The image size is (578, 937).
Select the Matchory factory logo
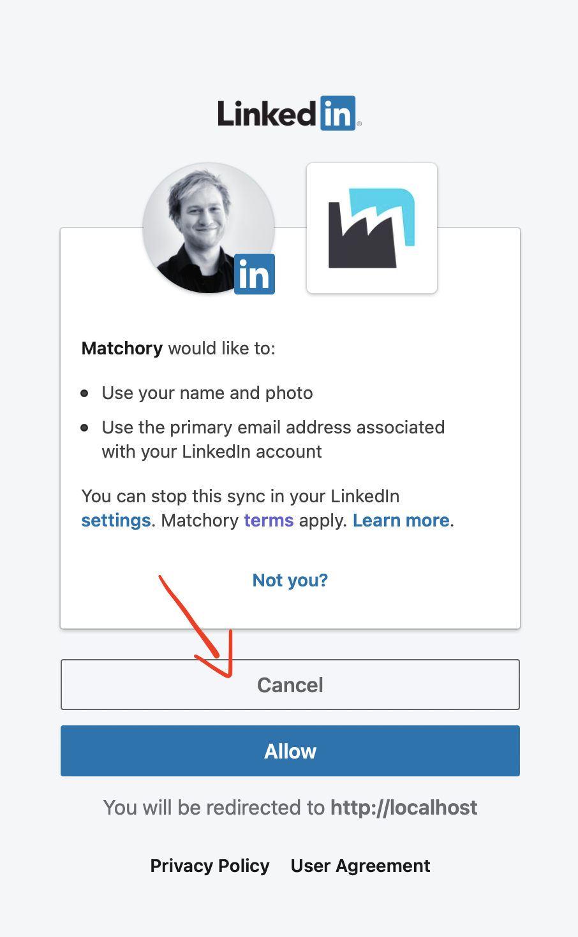[371, 228]
